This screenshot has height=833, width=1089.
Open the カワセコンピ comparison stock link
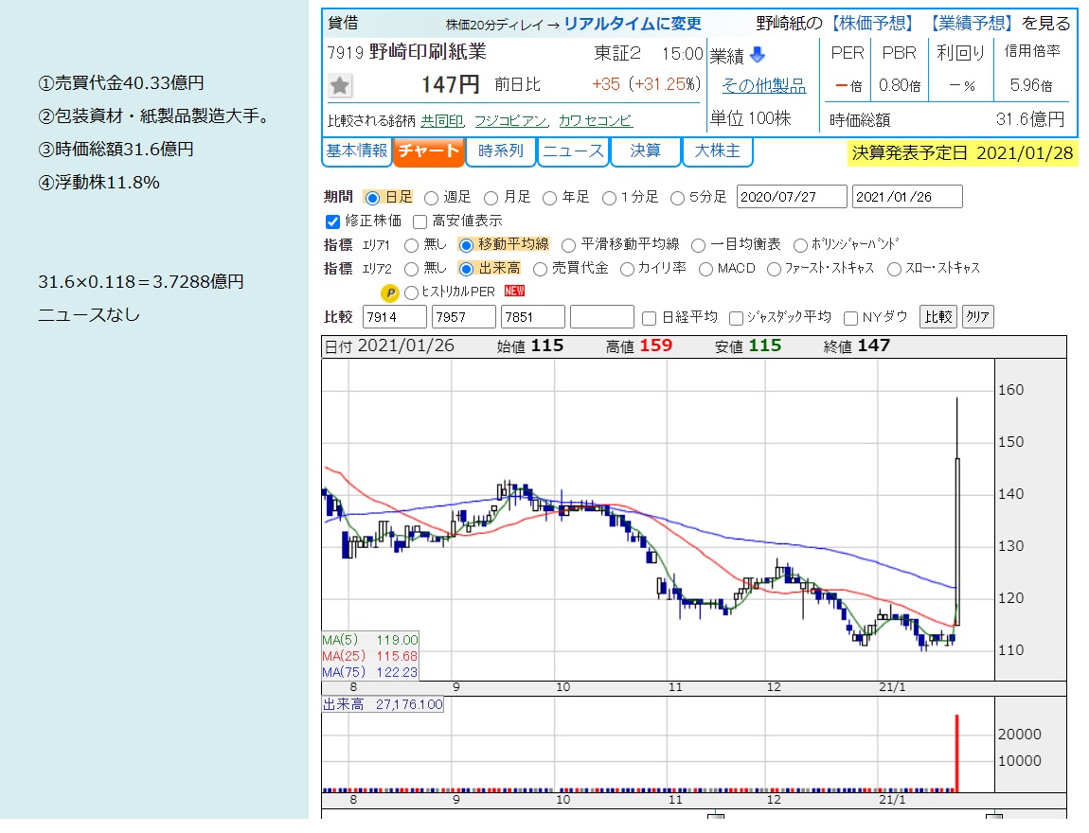596,121
